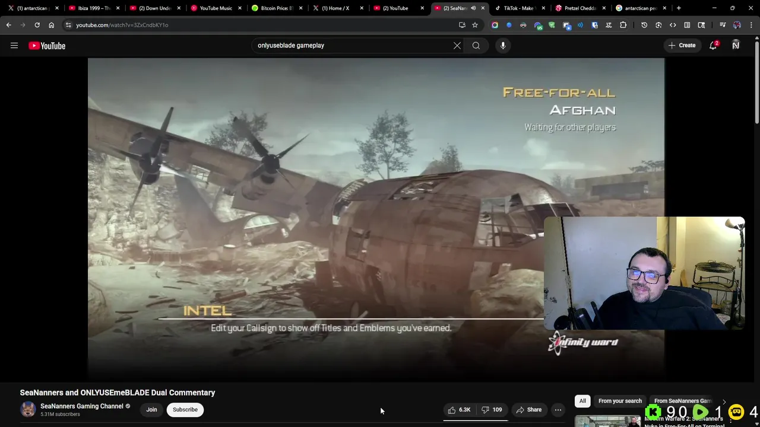Click the yellow ninja-face overlay icon
Screen dimensions: 760x427
click(x=736, y=412)
